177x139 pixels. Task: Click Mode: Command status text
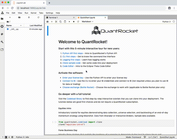pos(133,137)
